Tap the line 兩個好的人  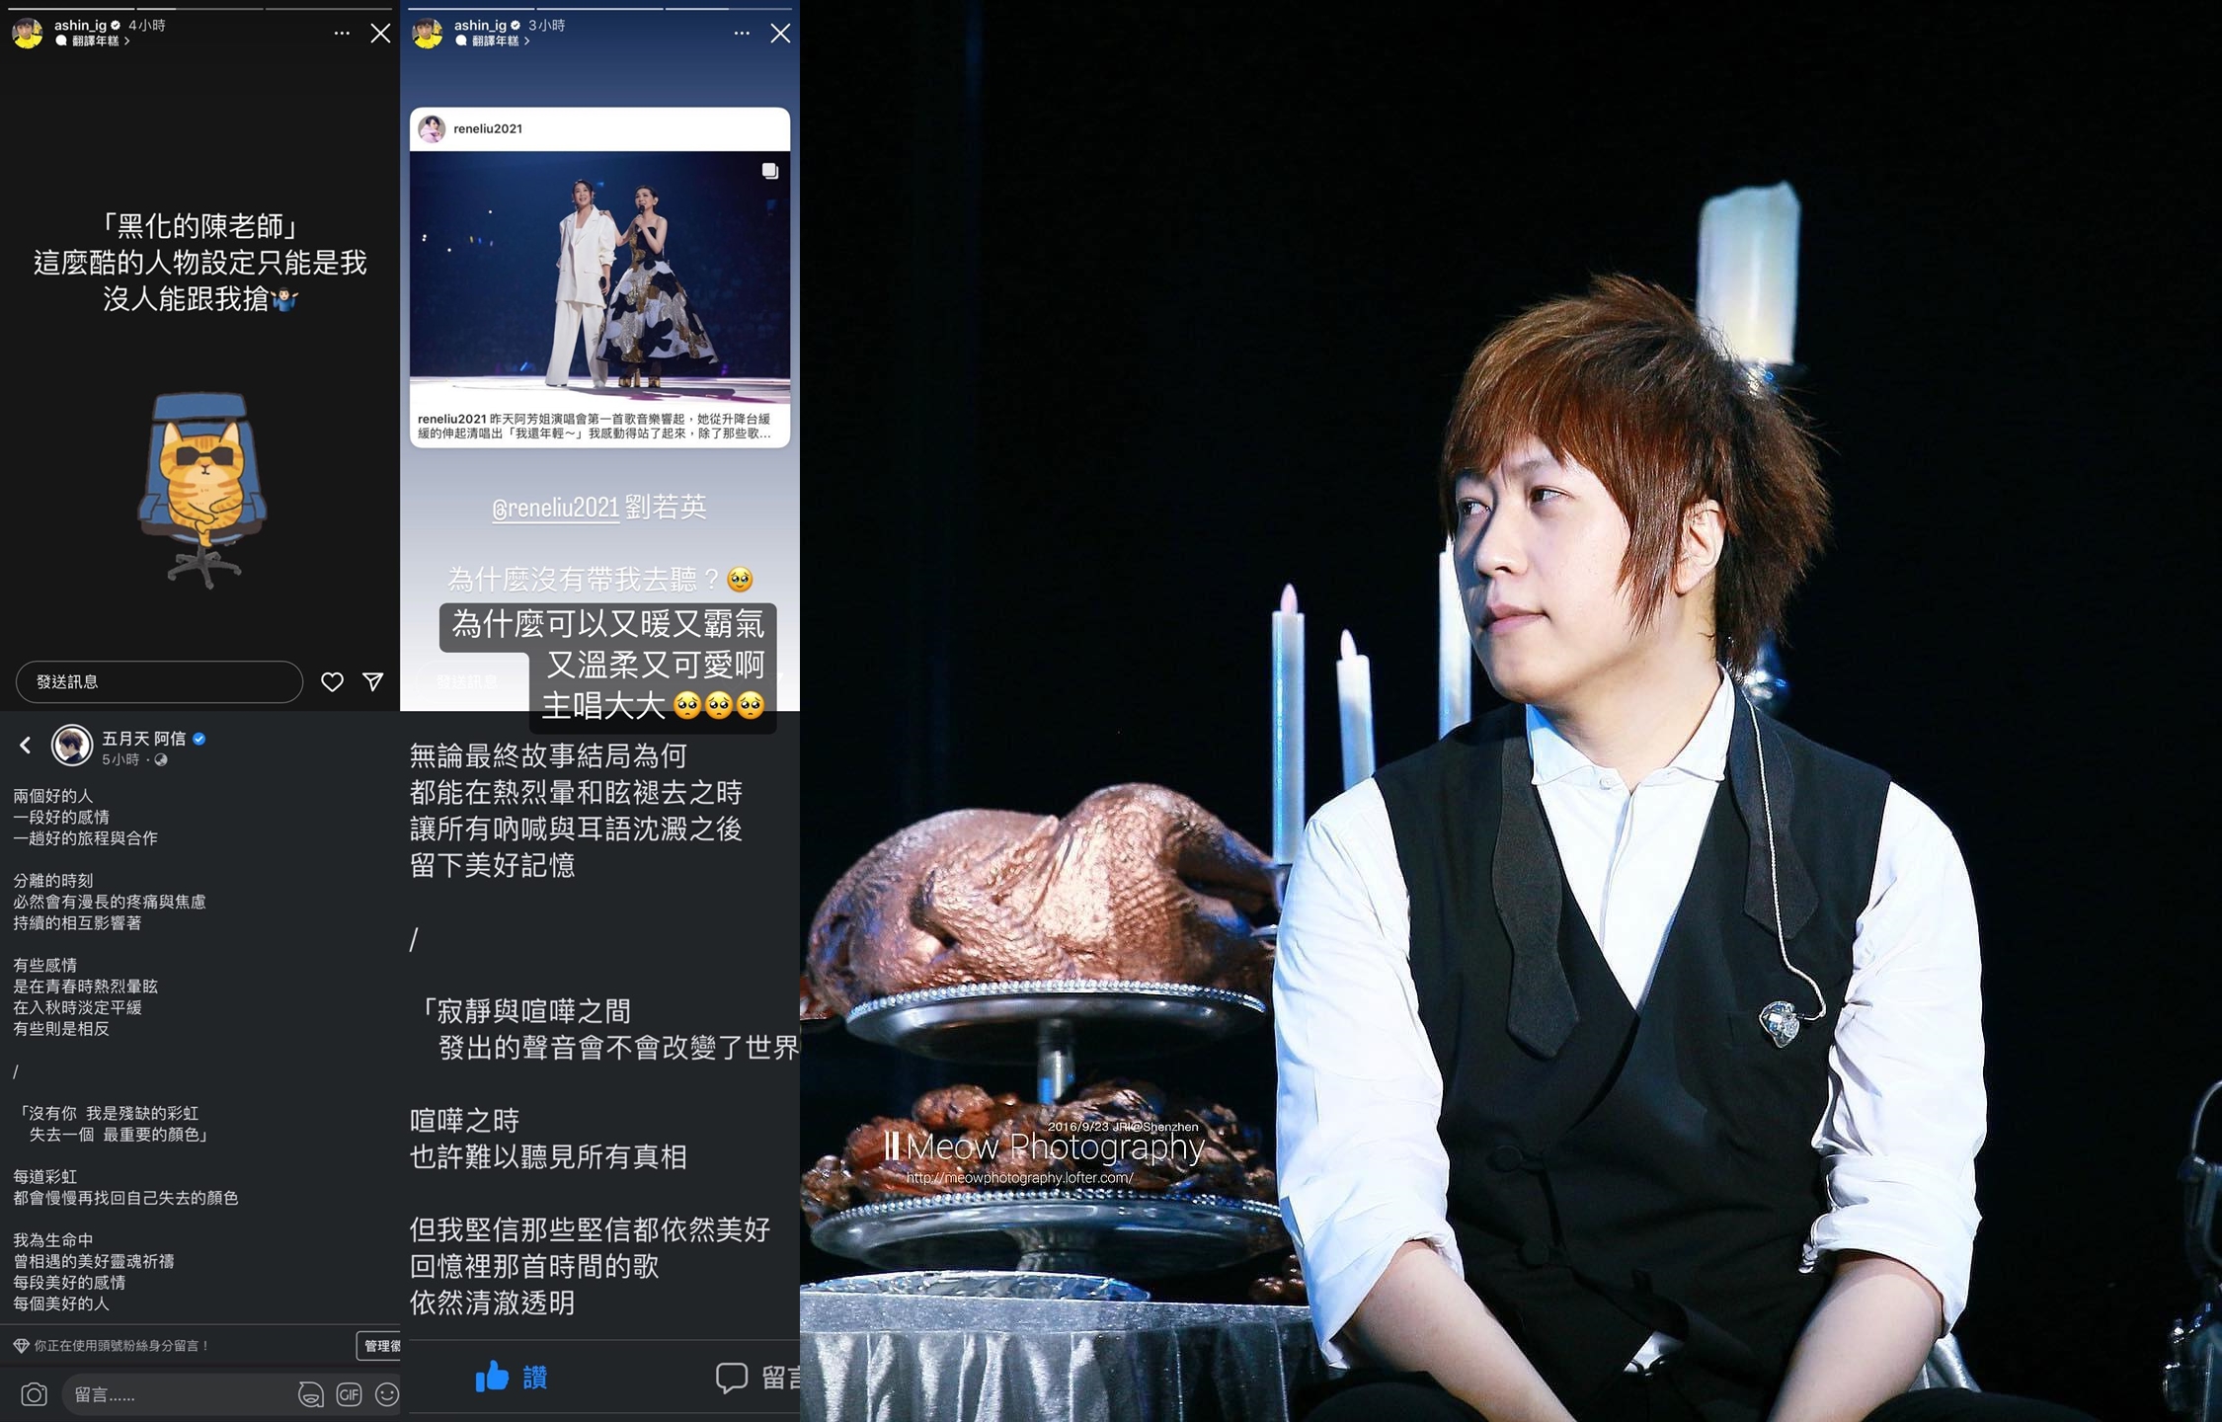click(52, 796)
